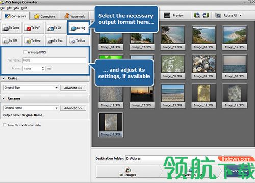This screenshot has width=255, height=183.
Task: Click the File Name input field
Action: coord(54,60)
